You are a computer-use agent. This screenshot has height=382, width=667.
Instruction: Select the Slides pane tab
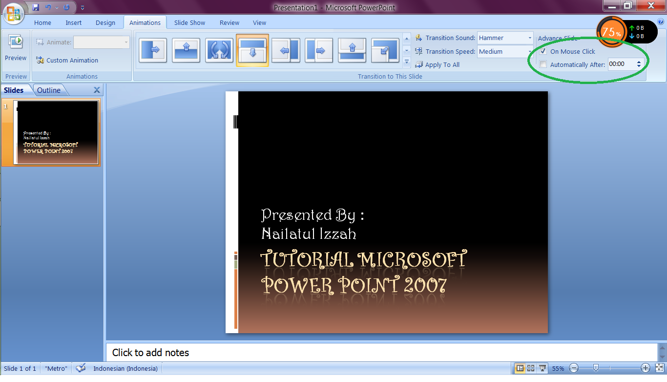14,90
